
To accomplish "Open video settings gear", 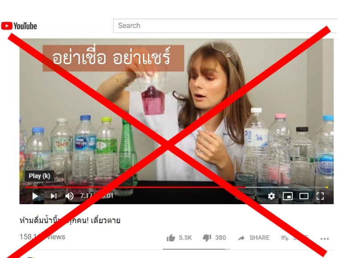I will [271, 196].
